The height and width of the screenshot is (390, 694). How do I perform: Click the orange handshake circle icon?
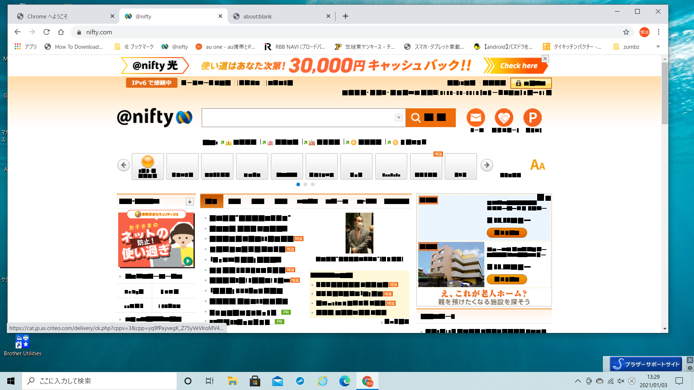point(504,117)
